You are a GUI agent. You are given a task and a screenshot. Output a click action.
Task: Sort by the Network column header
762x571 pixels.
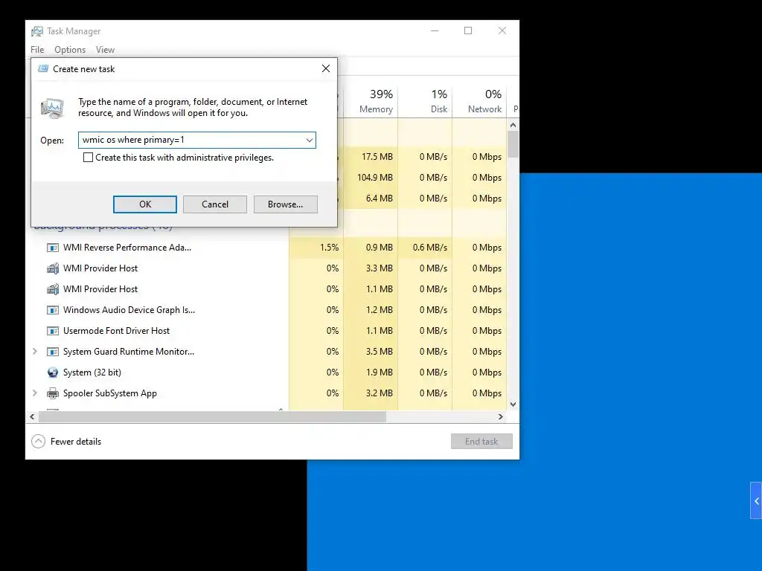479,101
